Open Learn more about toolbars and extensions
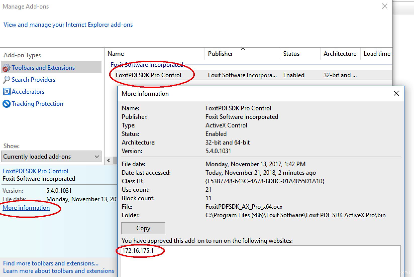414x277 pixels. point(59,271)
